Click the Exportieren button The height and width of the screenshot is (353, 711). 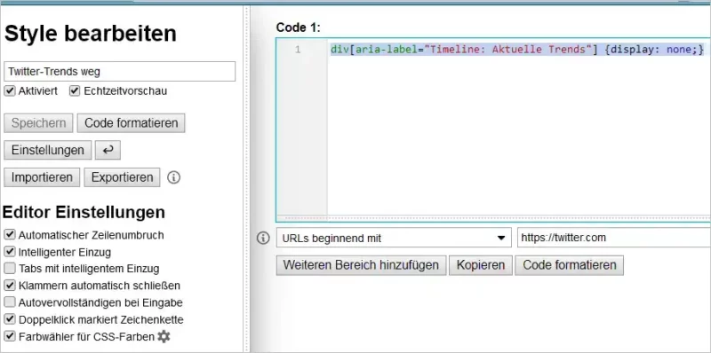pos(122,177)
